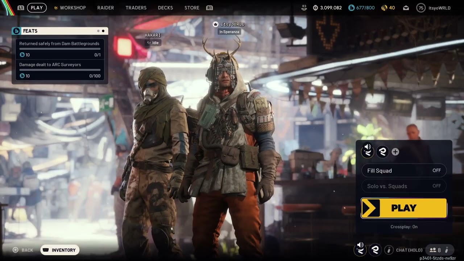The height and width of the screenshot is (261, 464).
Task: Click the crown leader icon beside ItsyoWRLD
Action: [215, 24]
